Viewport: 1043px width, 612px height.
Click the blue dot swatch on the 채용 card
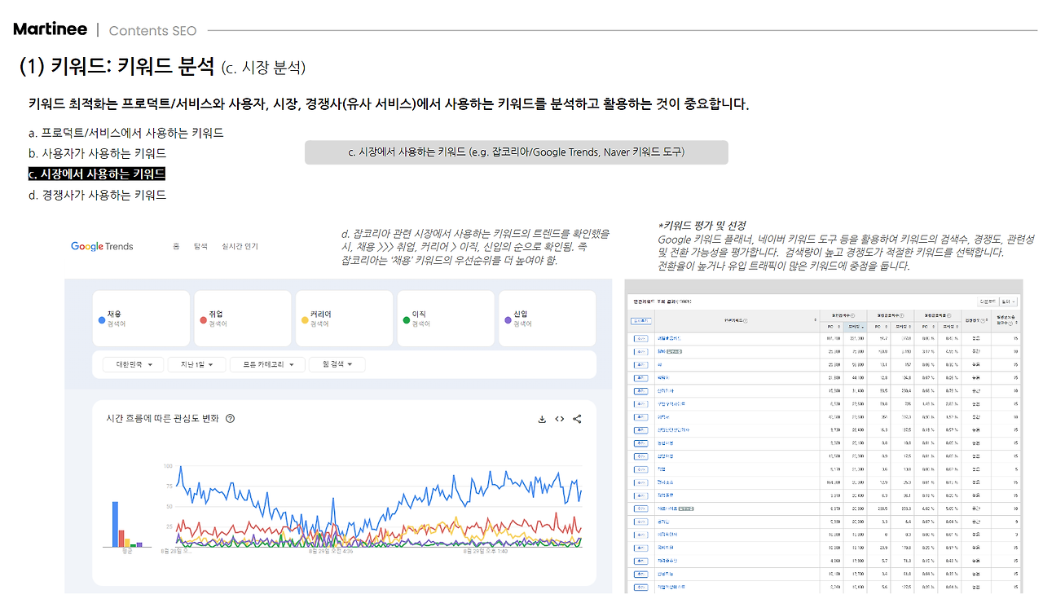[x=103, y=322]
